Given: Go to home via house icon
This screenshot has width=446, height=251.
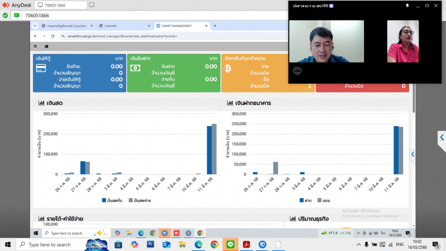Looking at the screenshot, I should pyautogui.click(x=46, y=46).
